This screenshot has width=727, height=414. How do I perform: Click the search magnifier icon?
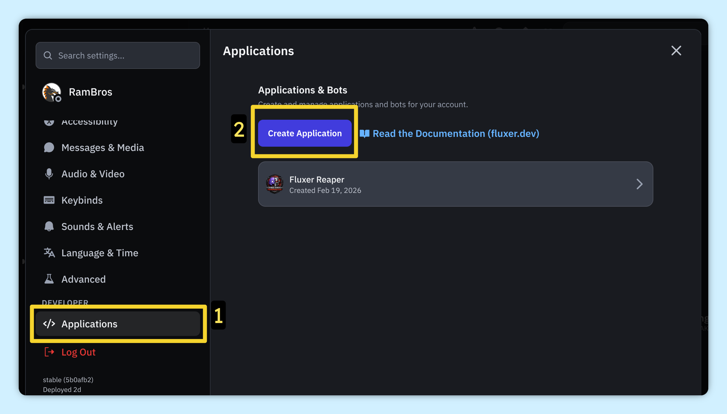tap(48, 55)
